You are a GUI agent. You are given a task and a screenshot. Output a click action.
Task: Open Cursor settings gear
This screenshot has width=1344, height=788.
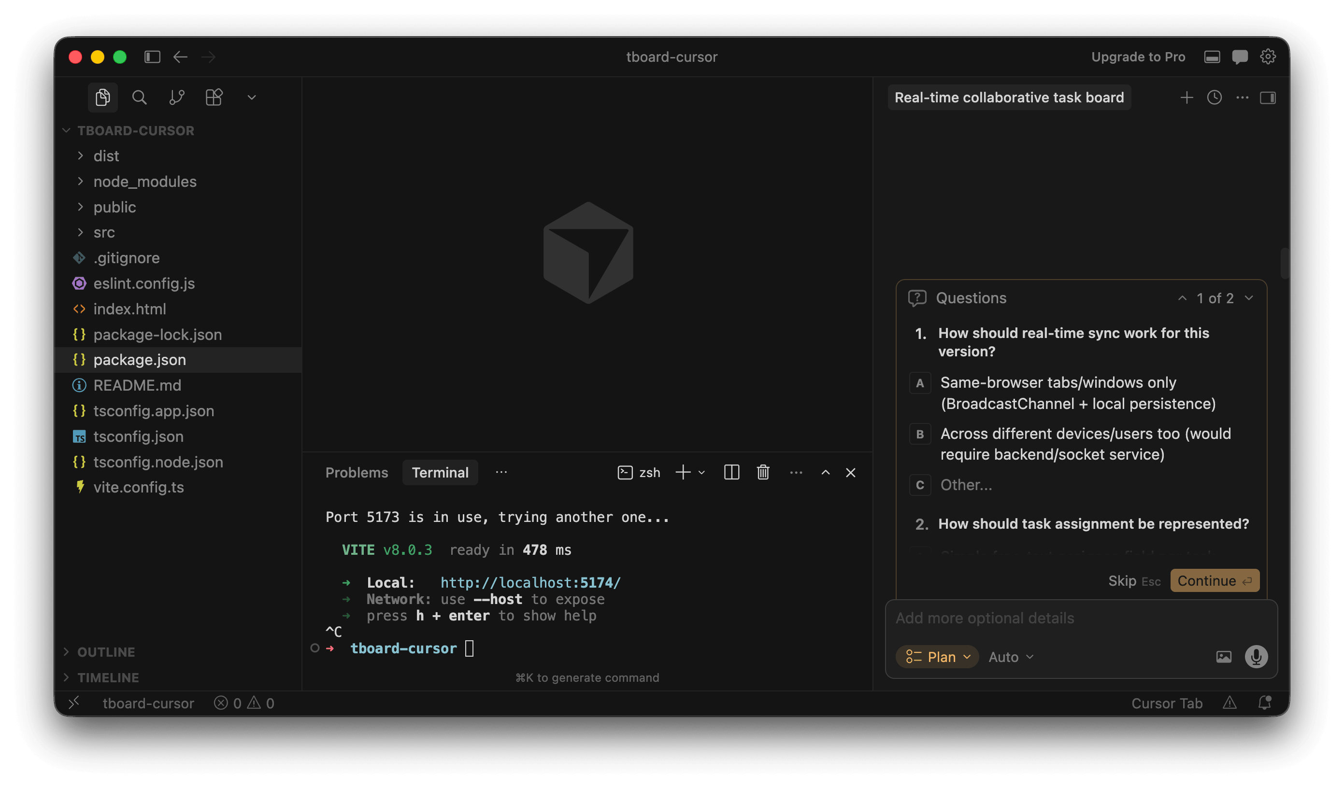point(1268,56)
